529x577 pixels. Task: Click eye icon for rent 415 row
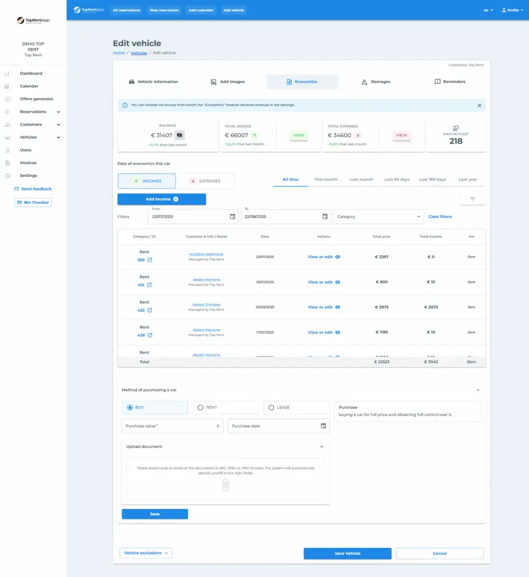337,282
